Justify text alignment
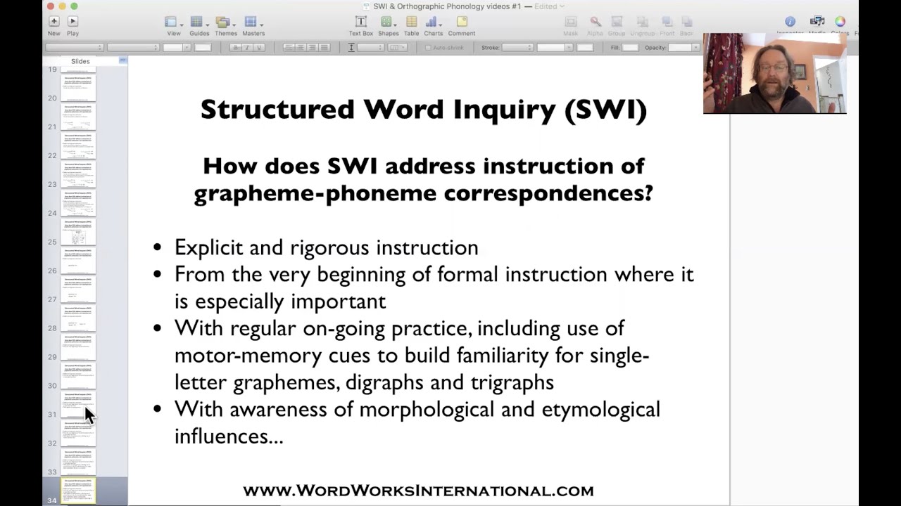901x506 pixels. [325, 48]
